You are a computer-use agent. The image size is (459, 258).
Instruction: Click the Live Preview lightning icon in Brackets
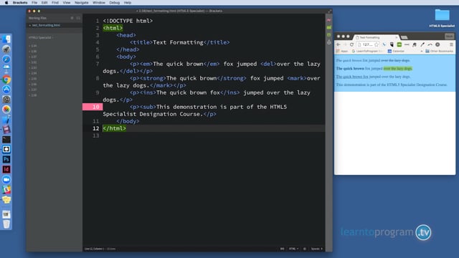329,20
